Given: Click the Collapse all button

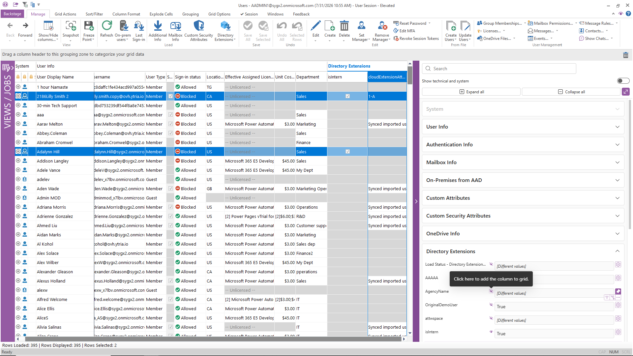Looking at the screenshot, I should pos(571,92).
